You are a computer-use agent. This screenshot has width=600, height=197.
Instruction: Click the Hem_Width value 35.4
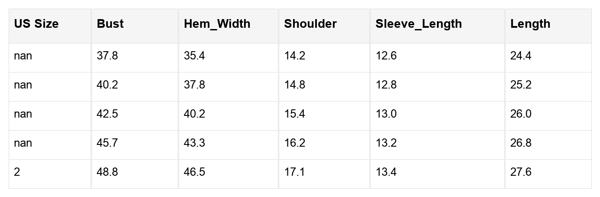click(194, 56)
